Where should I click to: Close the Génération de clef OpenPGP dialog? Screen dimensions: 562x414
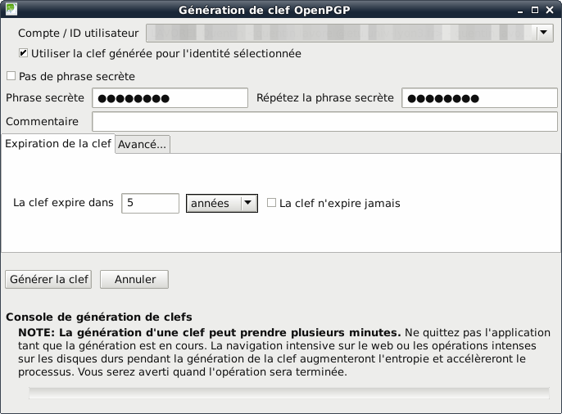[x=551, y=10]
